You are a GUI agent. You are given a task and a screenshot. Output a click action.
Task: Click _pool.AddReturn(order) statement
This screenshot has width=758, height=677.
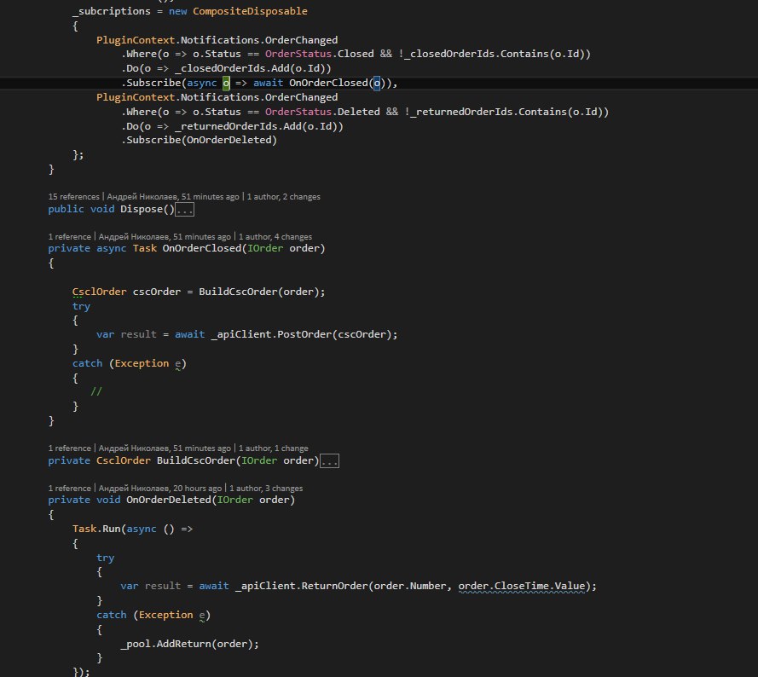coord(189,644)
